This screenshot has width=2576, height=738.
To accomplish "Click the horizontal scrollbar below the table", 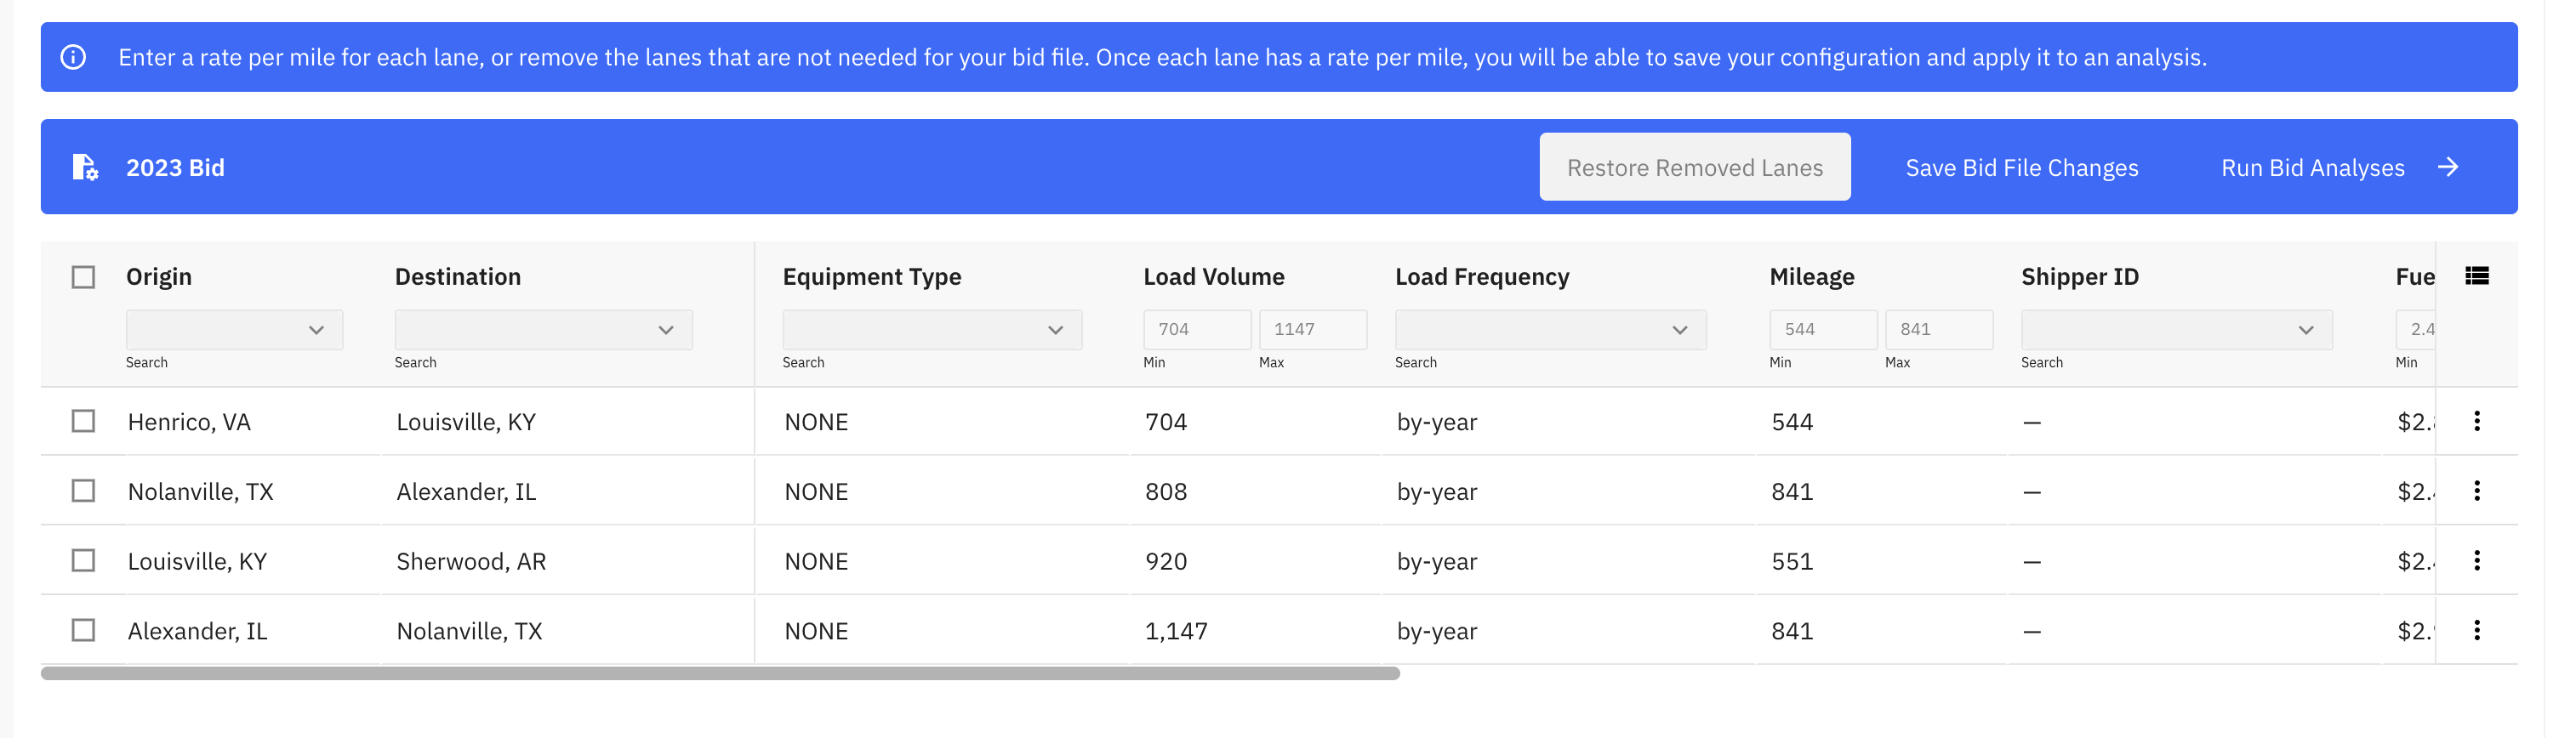I will [720, 674].
